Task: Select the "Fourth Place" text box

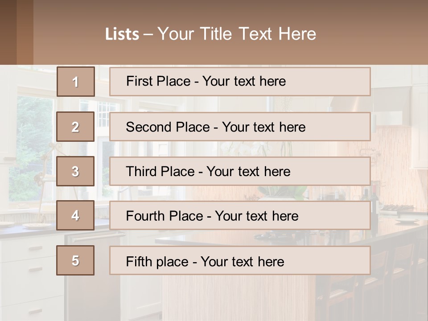Action: tap(240, 216)
